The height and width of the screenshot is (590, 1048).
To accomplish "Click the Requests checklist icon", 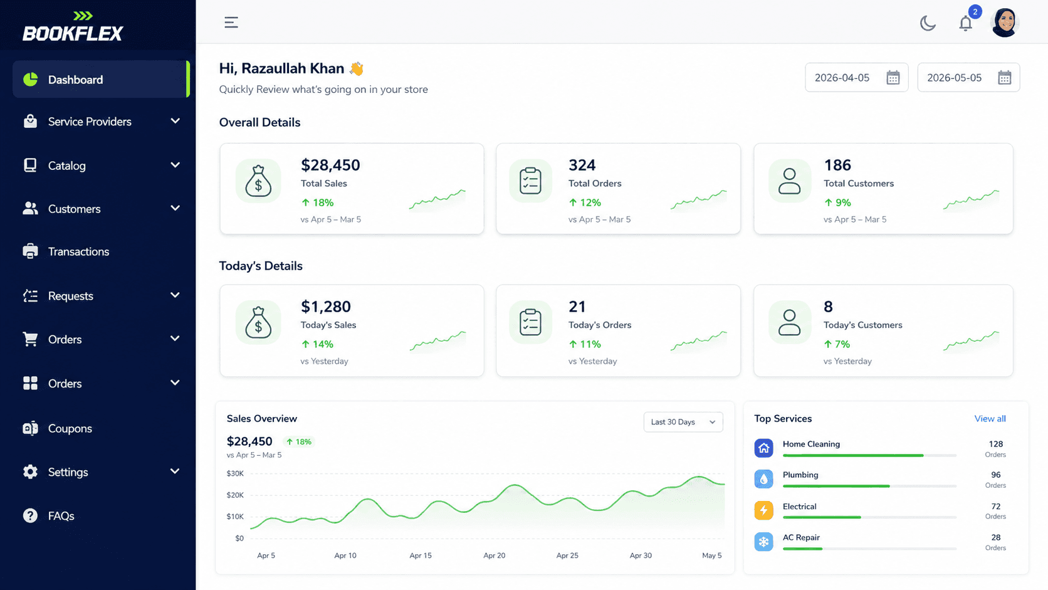I will click(30, 295).
